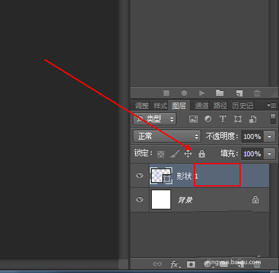The image size is (279, 273).
Task: Click the 背景 layer lock icon
Action: 256,199
